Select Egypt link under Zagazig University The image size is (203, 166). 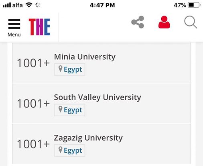(73, 151)
